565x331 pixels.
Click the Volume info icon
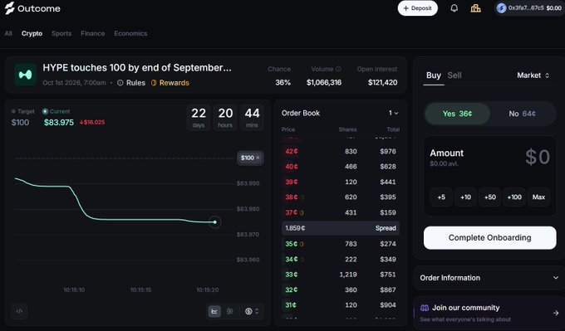click(x=338, y=69)
